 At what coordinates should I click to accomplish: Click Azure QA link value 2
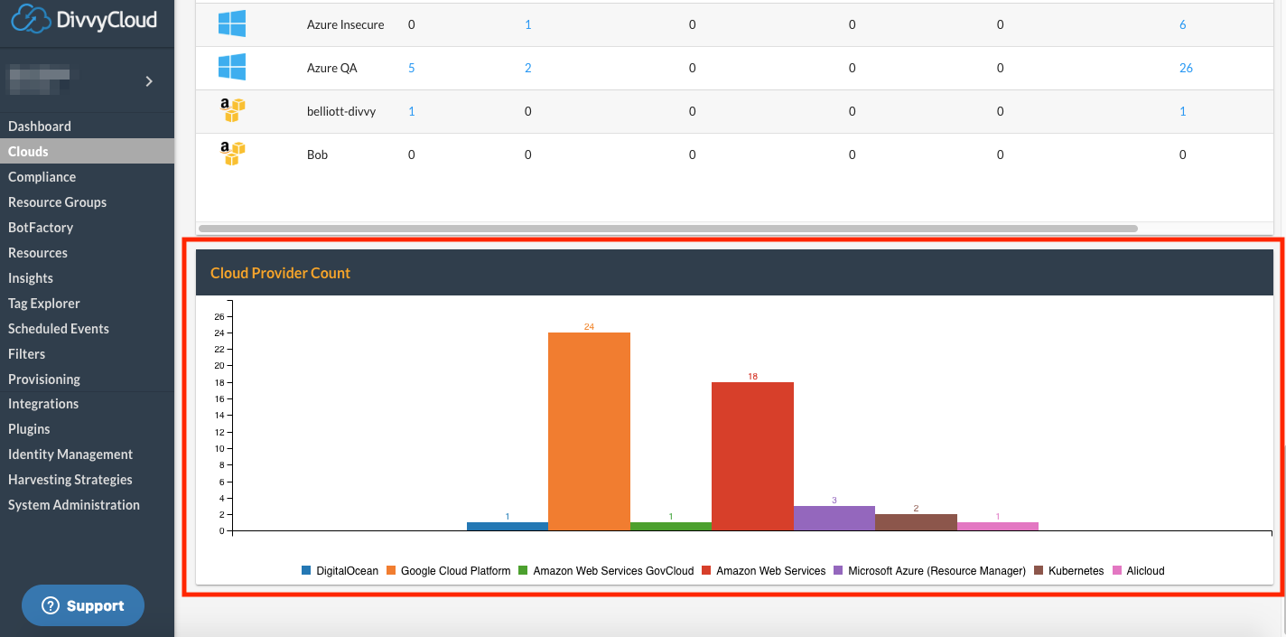(x=528, y=68)
